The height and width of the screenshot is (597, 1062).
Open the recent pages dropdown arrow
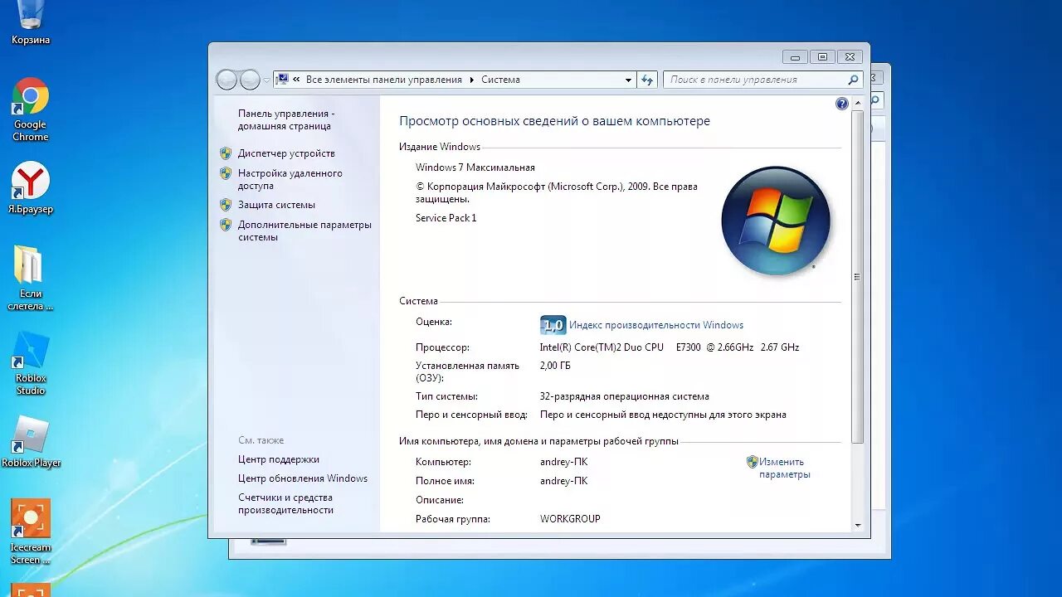tap(266, 80)
